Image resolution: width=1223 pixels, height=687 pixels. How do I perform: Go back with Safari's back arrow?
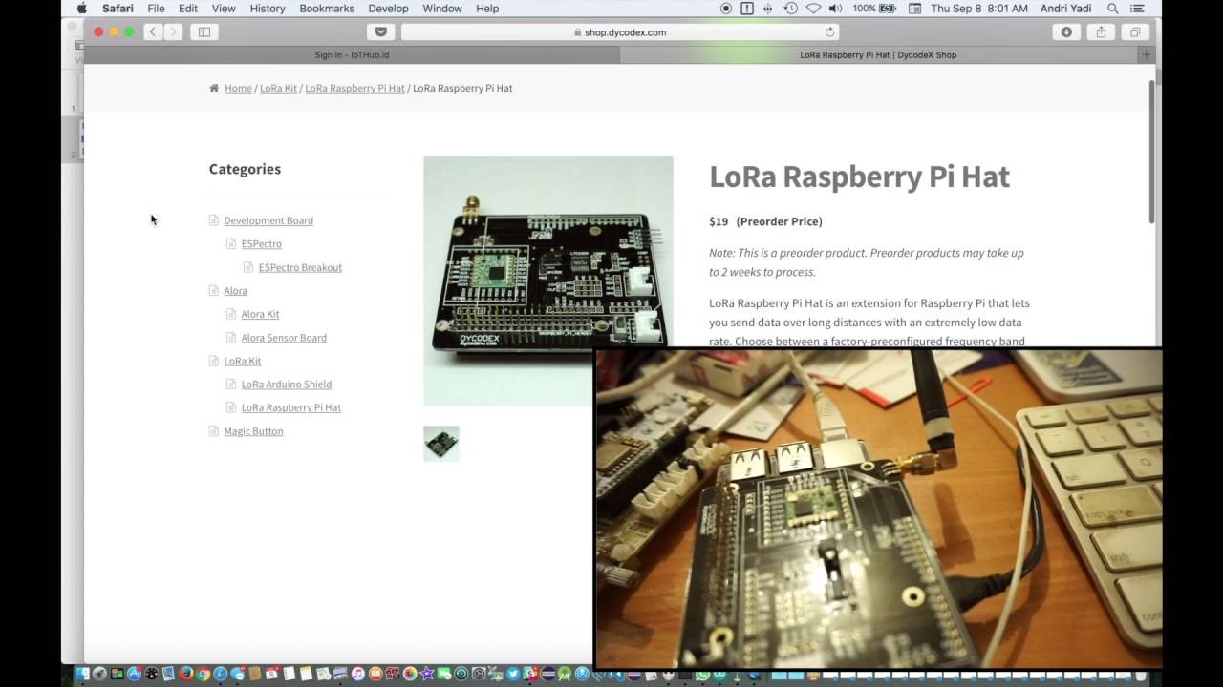152,31
